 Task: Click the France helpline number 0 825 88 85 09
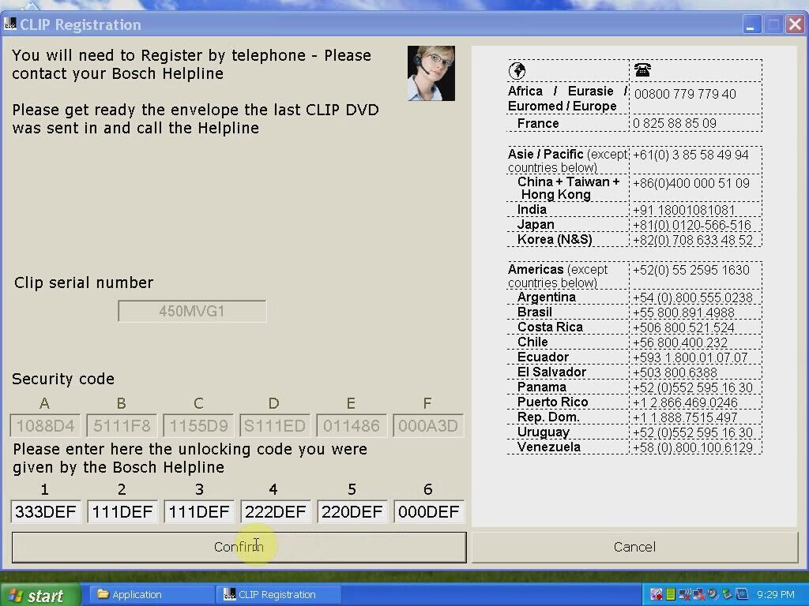675,123
